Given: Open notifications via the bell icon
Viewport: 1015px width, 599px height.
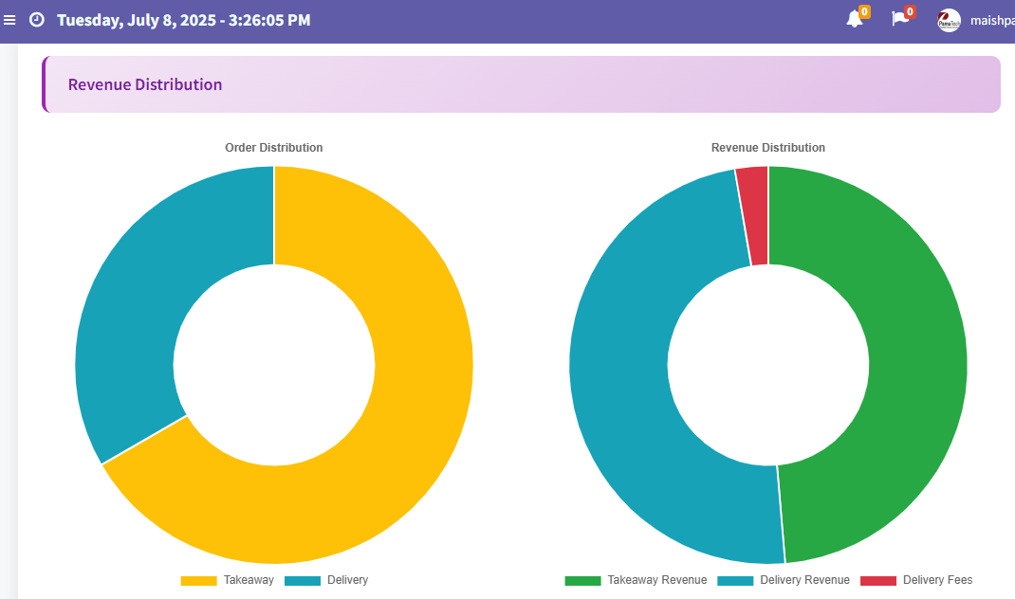Looking at the screenshot, I should tap(853, 19).
